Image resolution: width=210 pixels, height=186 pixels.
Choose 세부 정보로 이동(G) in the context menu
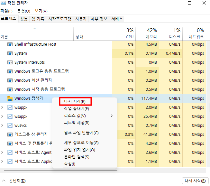(x=81, y=143)
